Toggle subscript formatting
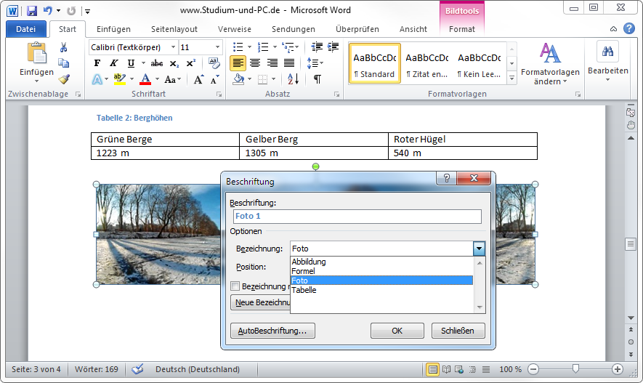 [x=174, y=63]
